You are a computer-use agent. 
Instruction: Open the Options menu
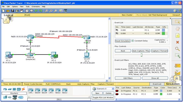15,7
